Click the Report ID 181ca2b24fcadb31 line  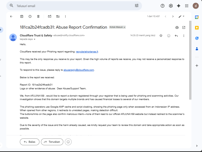tap(36, 85)
